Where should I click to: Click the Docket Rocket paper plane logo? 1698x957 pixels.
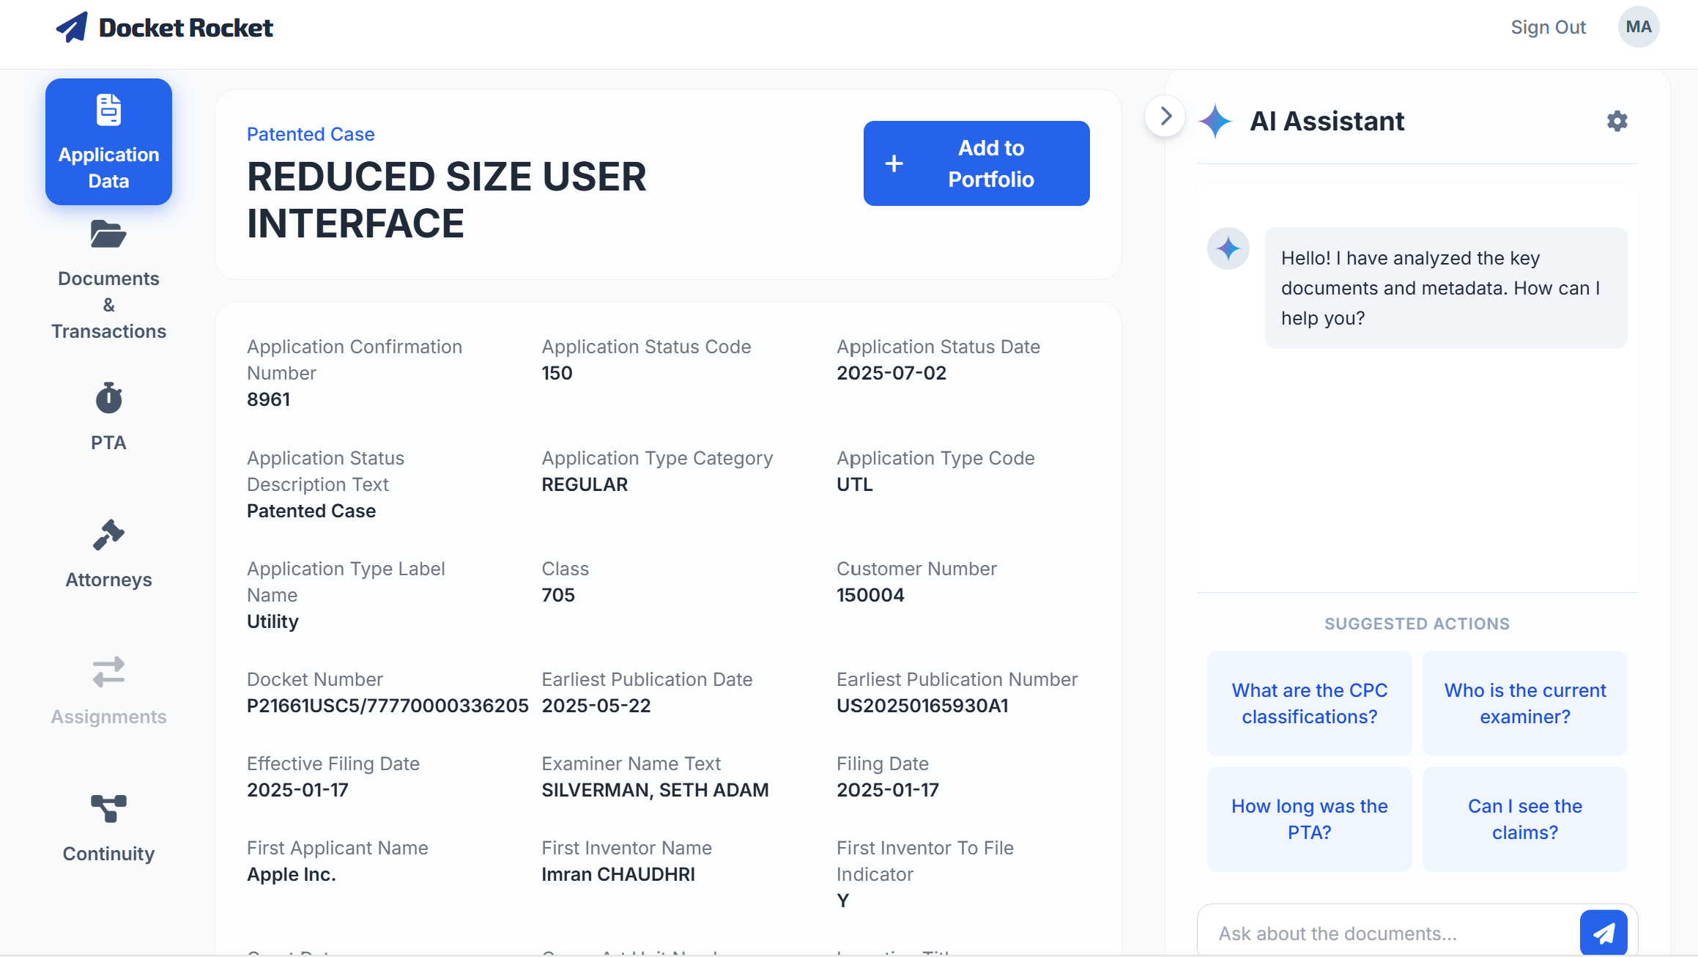tap(72, 27)
